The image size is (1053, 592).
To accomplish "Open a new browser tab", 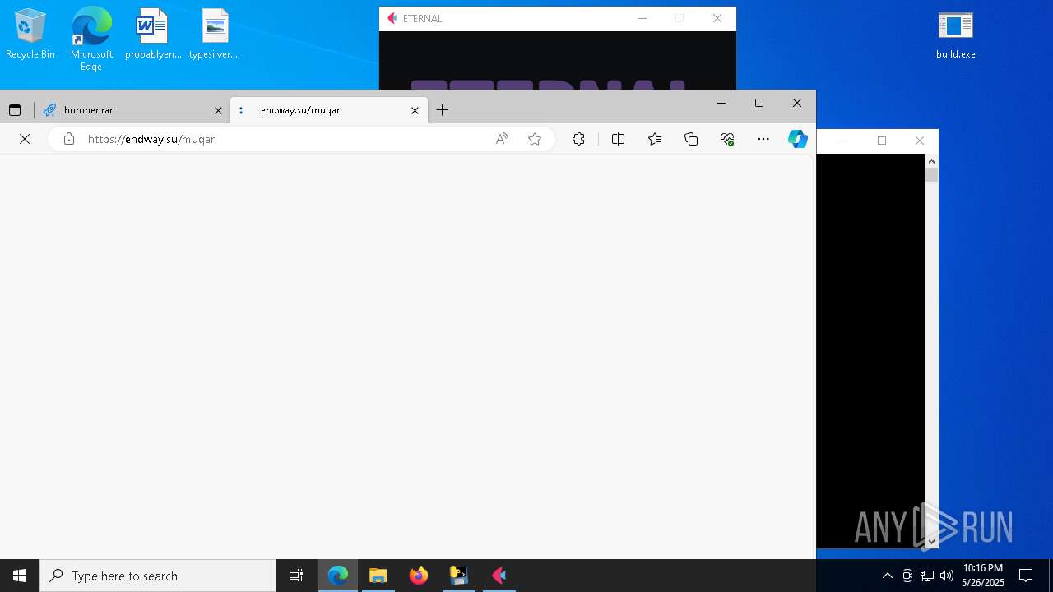I will (x=443, y=110).
